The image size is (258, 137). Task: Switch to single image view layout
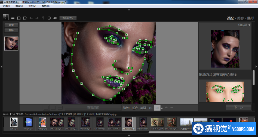[x=46, y=108]
